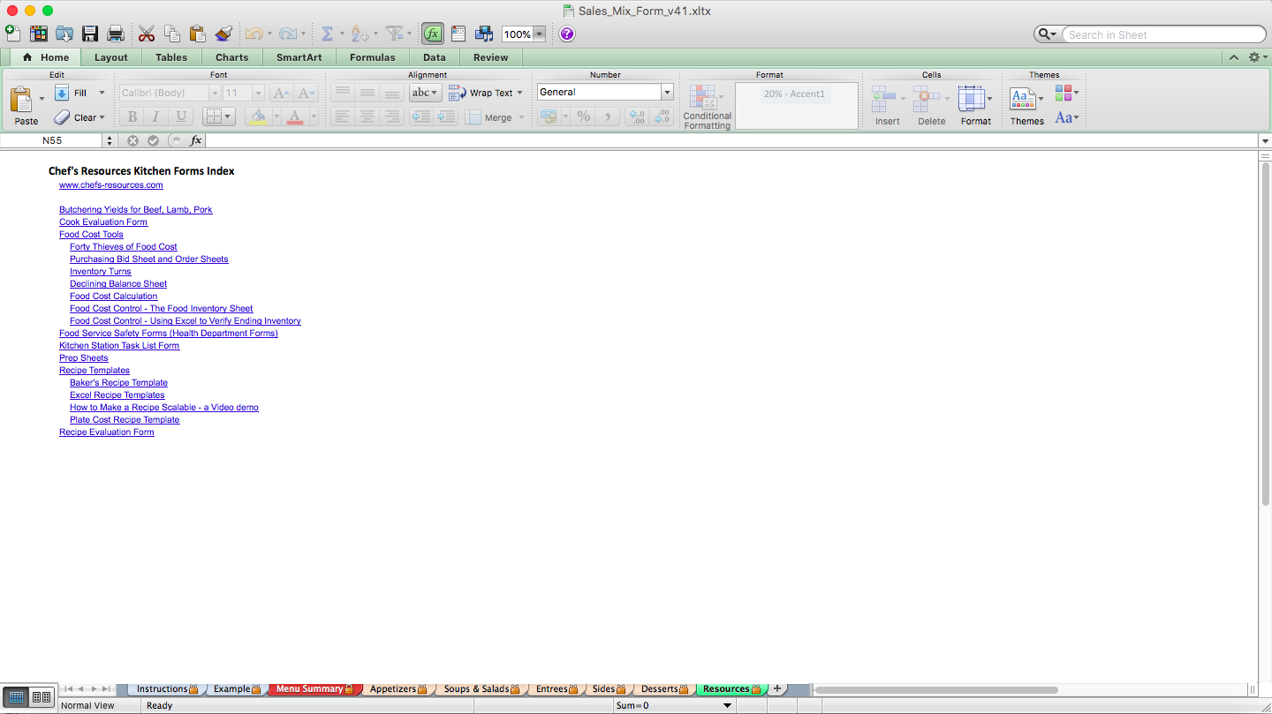Screen dimensions: 1272x714
Task: Open the zoom level dropdown
Action: (538, 34)
